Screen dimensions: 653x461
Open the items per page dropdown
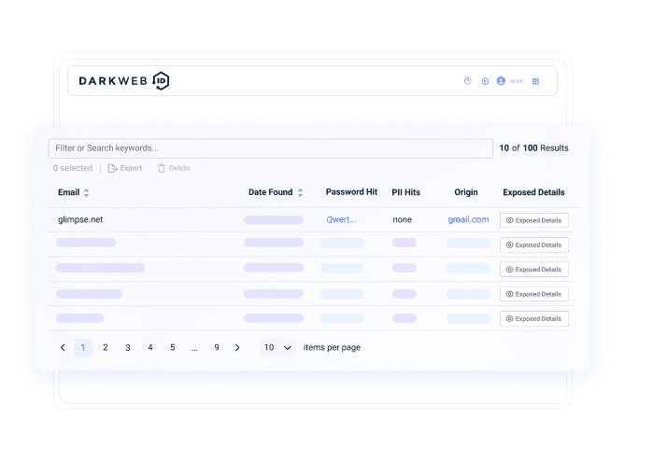pos(277,347)
